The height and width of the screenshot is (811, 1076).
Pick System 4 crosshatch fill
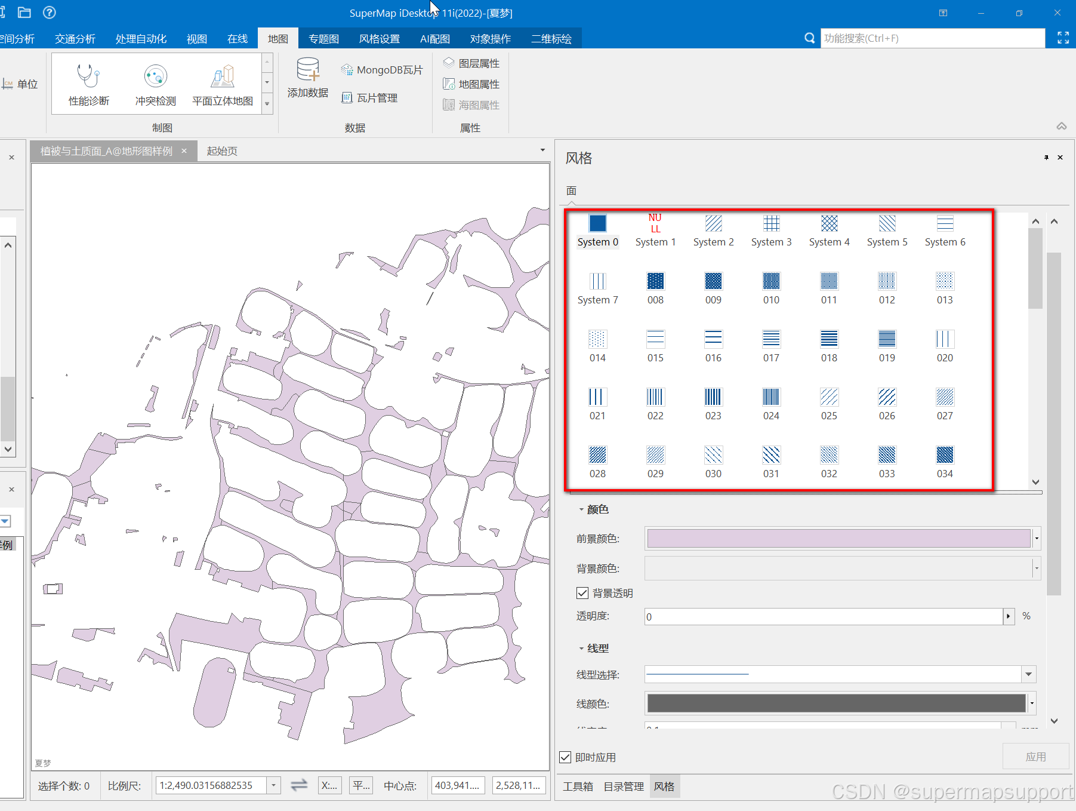pyautogui.click(x=829, y=231)
